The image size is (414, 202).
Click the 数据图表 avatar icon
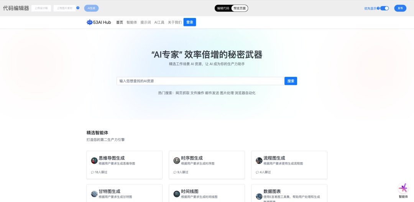click(259, 197)
